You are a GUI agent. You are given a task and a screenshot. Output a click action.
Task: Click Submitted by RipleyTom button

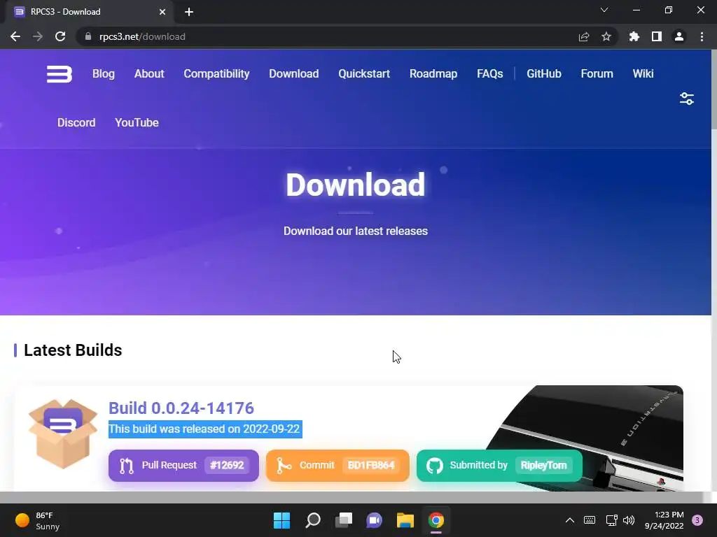[499, 465]
